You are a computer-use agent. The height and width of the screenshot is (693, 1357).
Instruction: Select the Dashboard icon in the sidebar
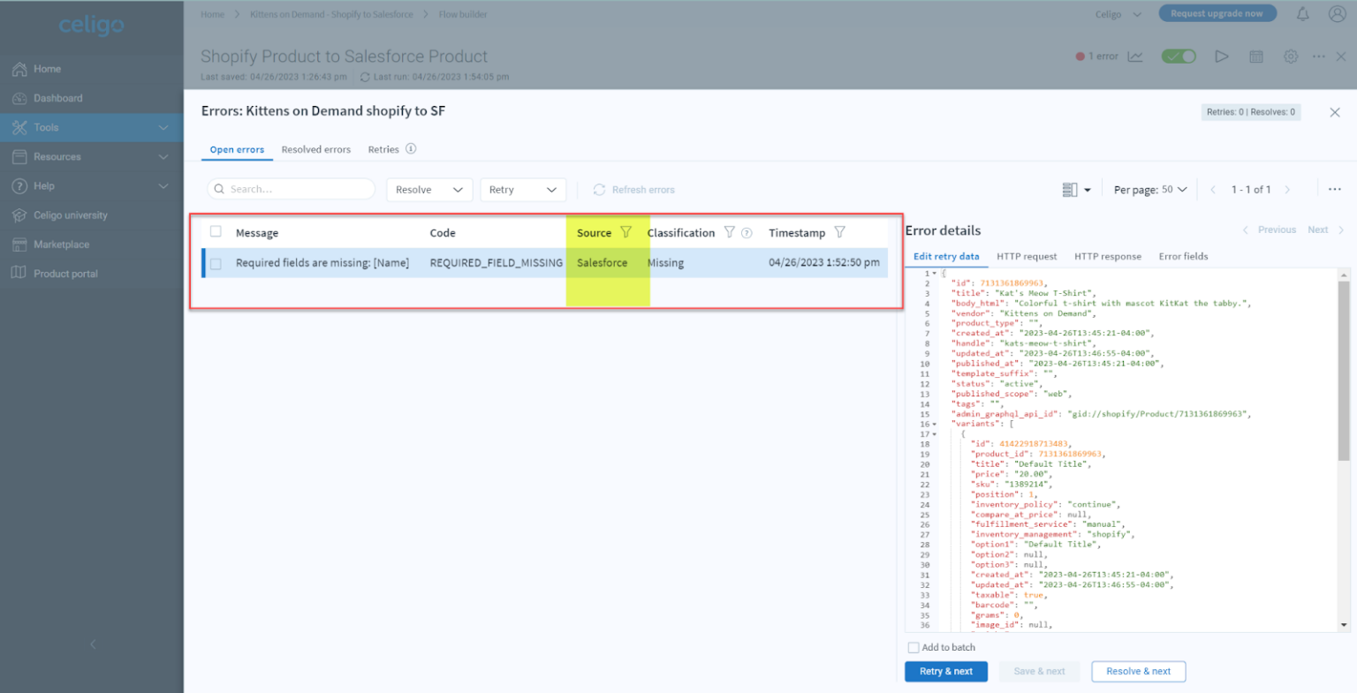coord(19,97)
